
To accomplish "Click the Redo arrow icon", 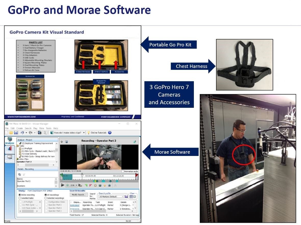I will 31,133.
